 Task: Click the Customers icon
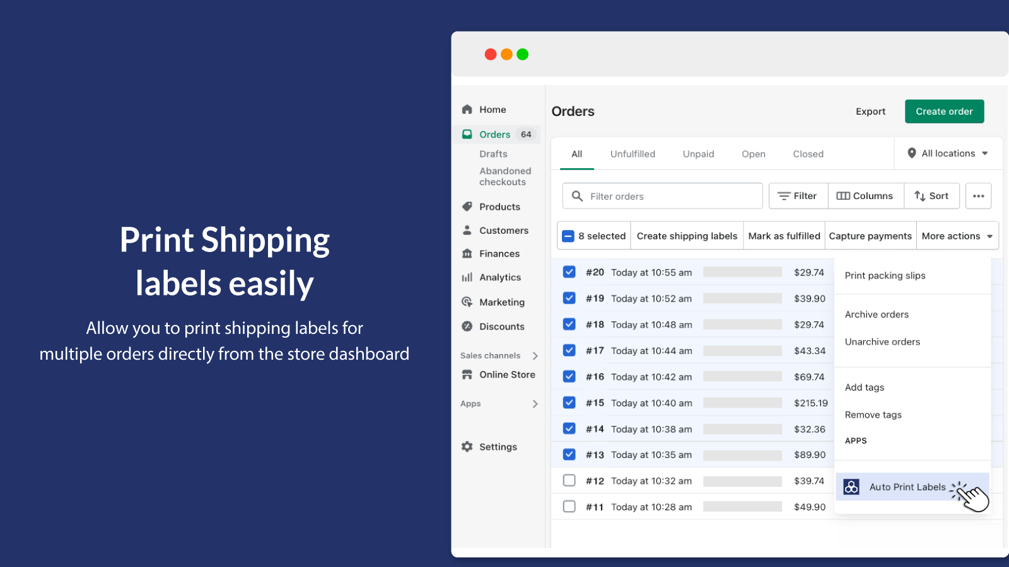pos(467,230)
